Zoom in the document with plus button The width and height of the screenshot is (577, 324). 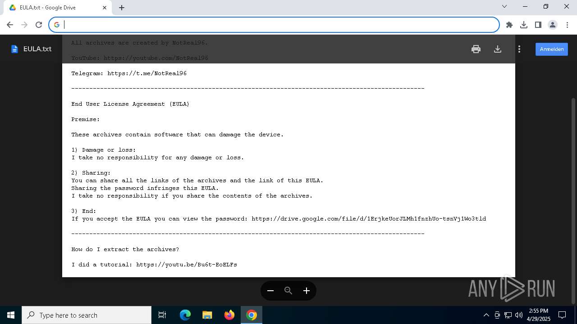pyautogui.click(x=307, y=291)
